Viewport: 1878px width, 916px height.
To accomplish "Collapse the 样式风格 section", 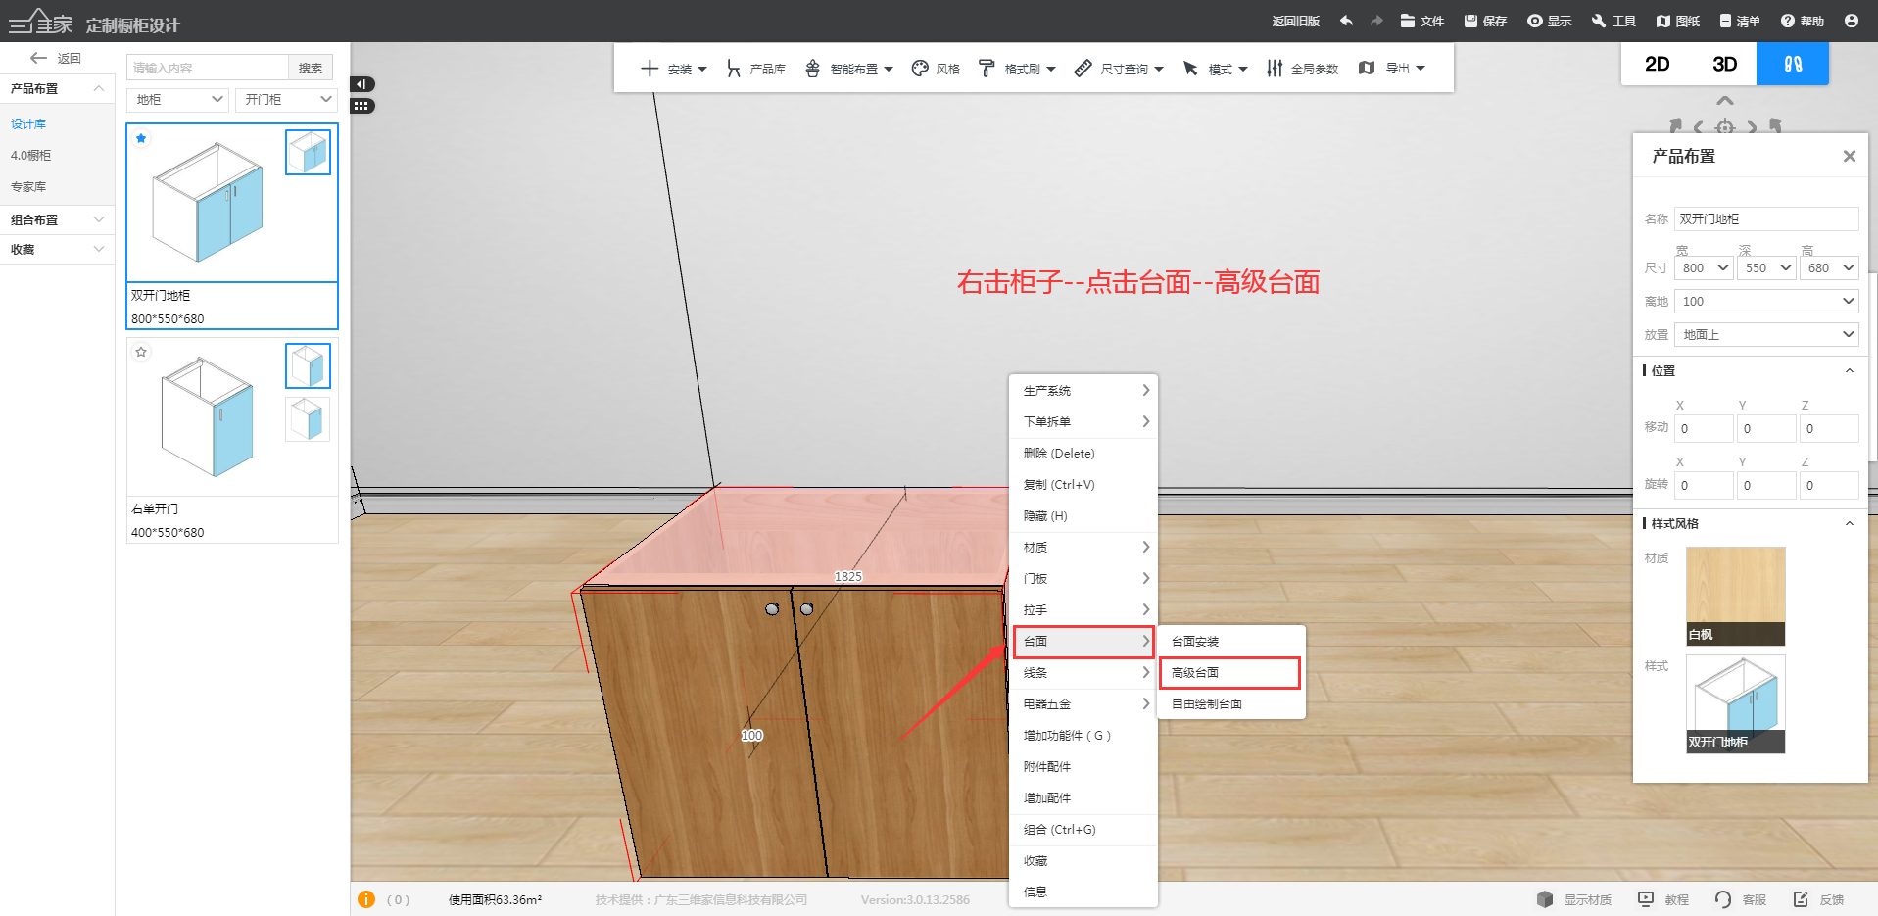I will pyautogui.click(x=1850, y=523).
